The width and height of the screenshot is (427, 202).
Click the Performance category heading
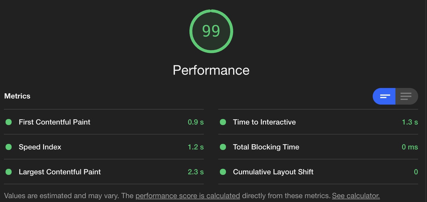(x=211, y=70)
